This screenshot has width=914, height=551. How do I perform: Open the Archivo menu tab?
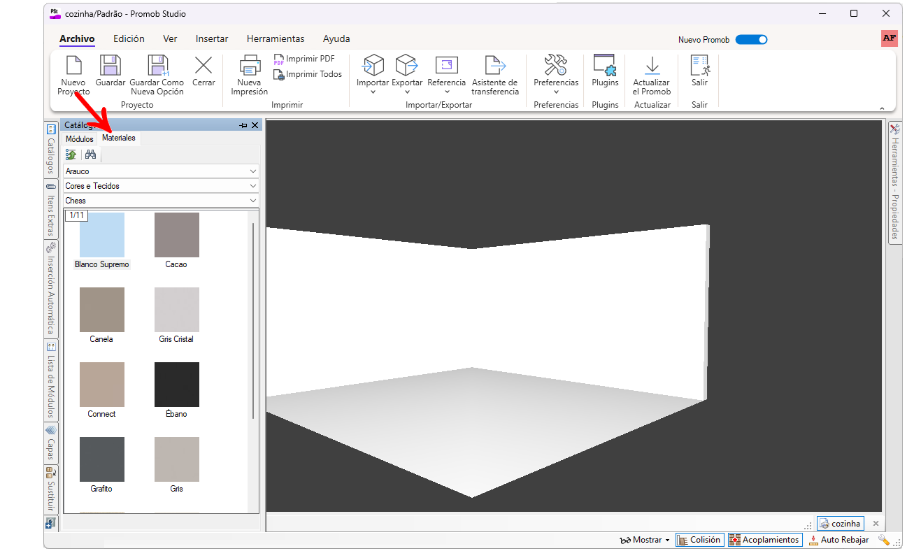click(77, 39)
